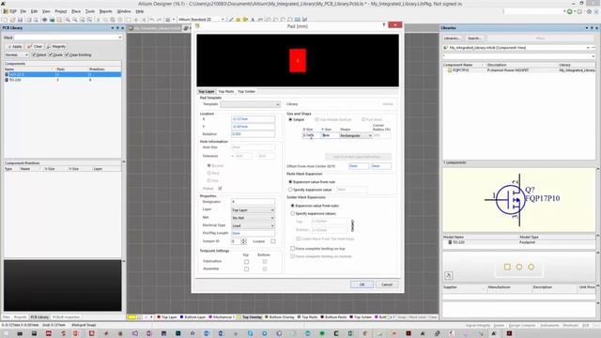Click Cancel in the Pad dialog

point(387,284)
